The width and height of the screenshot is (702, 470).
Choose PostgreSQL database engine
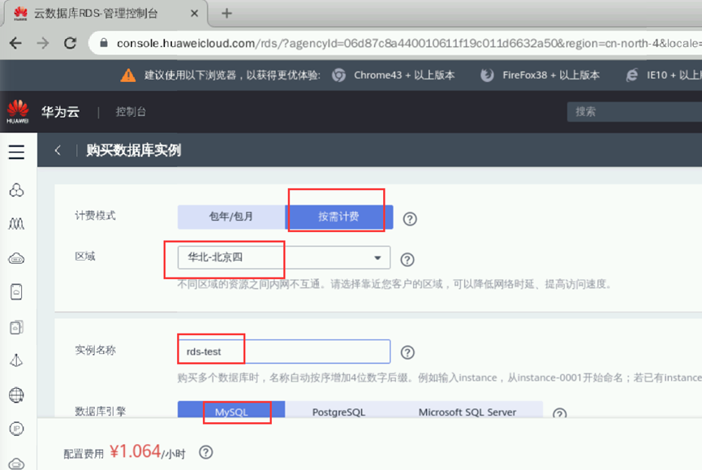coord(338,412)
